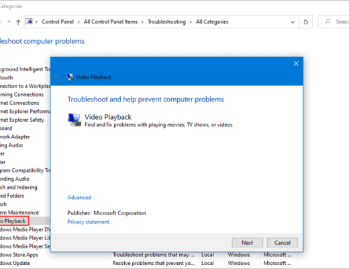
Task: Select Windows Update troubleshooter
Action: [15, 264]
